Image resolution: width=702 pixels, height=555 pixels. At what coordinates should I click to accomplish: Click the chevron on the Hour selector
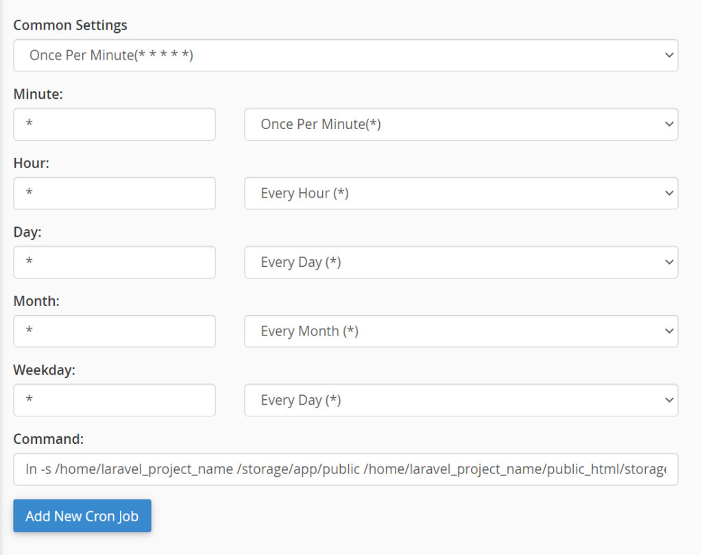(x=670, y=193)
